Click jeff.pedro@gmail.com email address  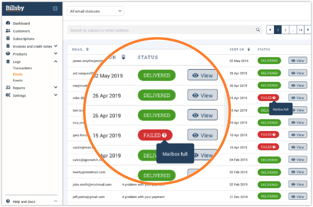coord(89,197)
